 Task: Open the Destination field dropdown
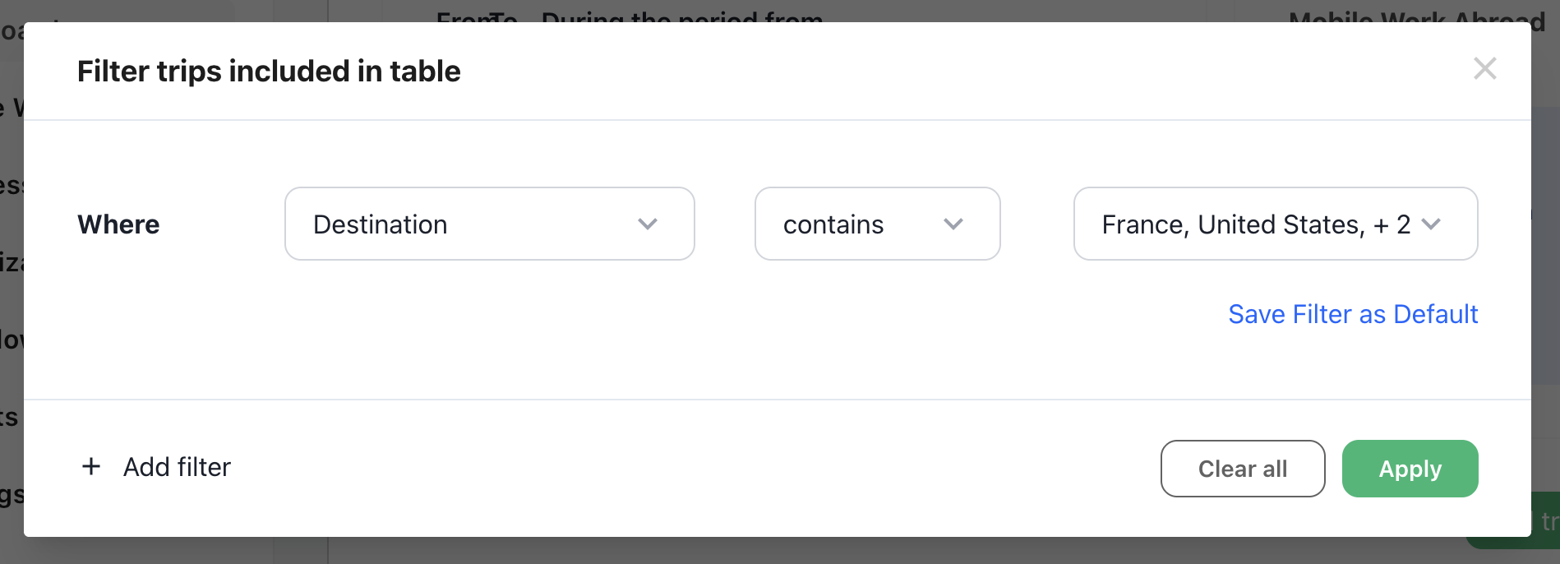coord(489,224)
